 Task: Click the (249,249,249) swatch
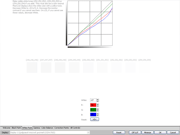tap(74, 67)
